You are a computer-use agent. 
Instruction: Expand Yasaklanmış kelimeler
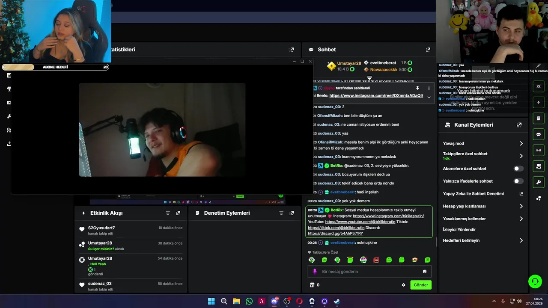coord(521,219)
